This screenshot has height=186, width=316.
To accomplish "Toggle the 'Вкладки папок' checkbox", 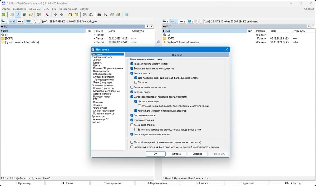I will (x=132, y=92).
